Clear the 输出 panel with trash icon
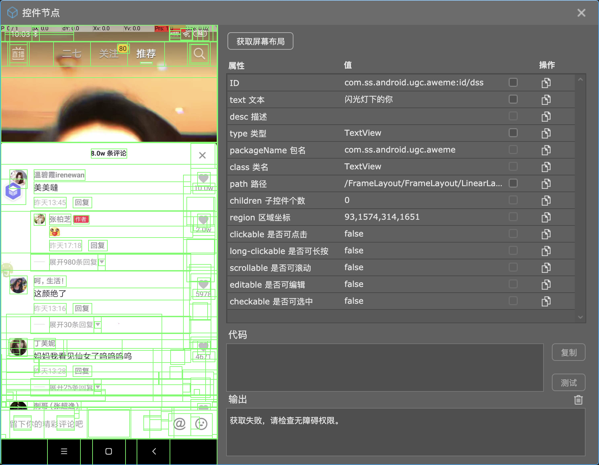Image resolution: width=599 pixels, height=465 pixels. 578,399
